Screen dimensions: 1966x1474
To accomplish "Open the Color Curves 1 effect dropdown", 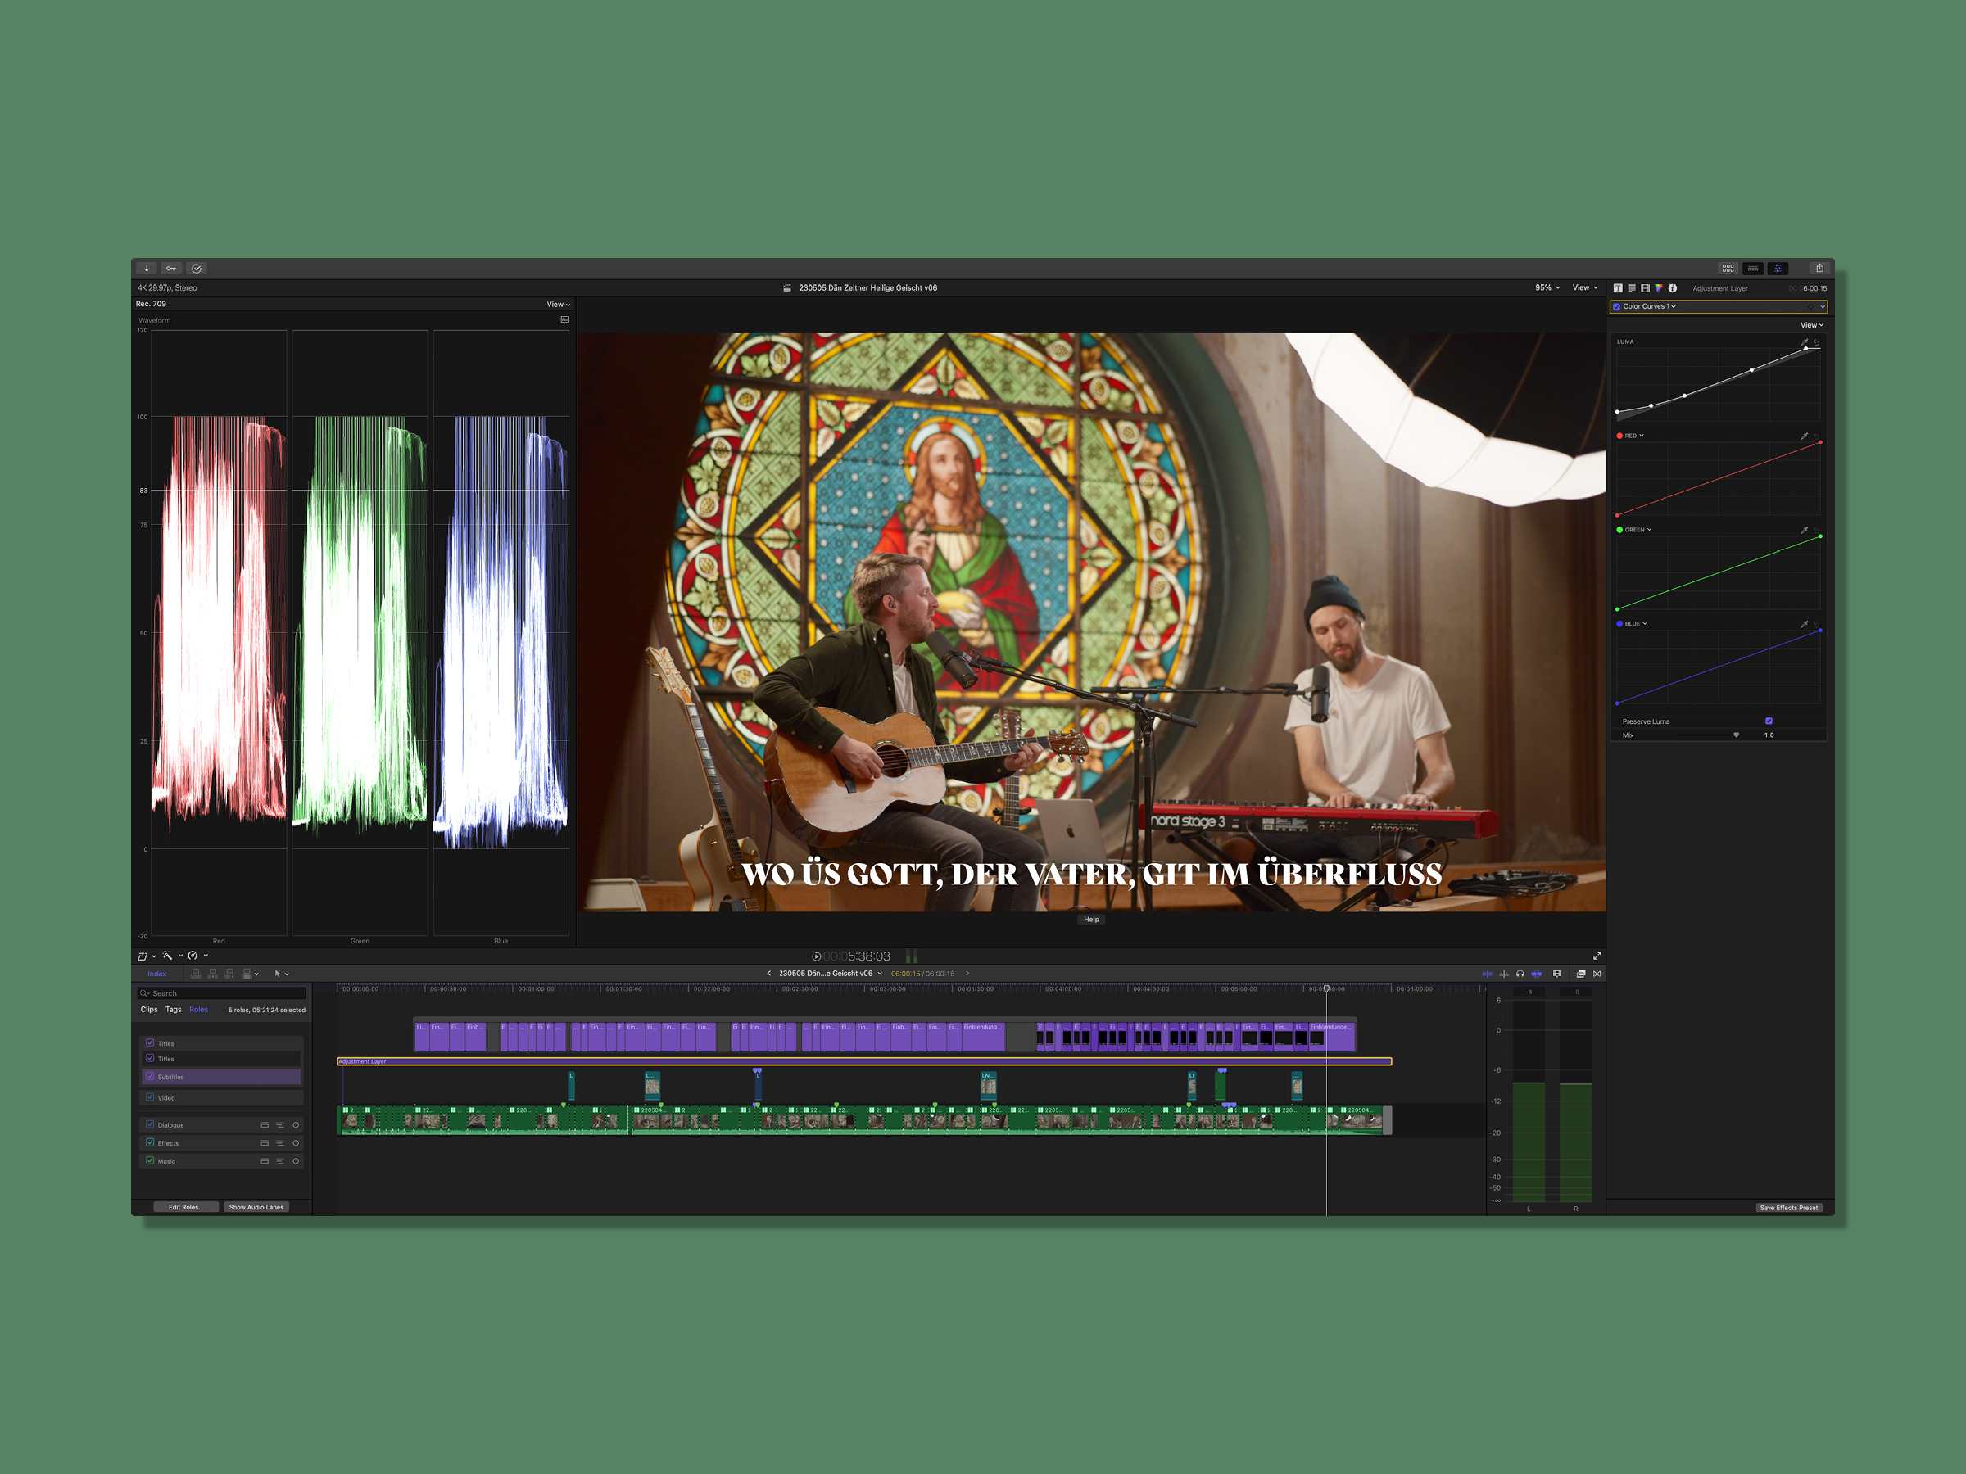I will coord(1650,306).
